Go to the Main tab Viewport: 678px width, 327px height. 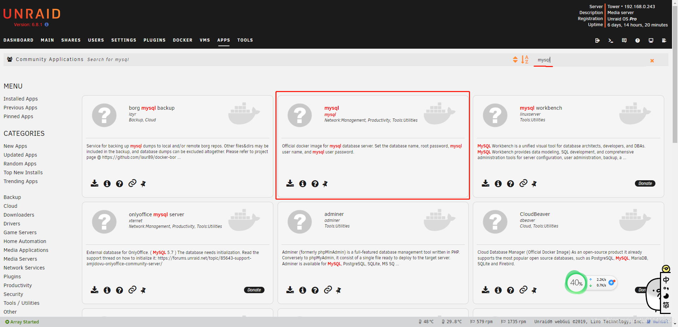(47, 40)
